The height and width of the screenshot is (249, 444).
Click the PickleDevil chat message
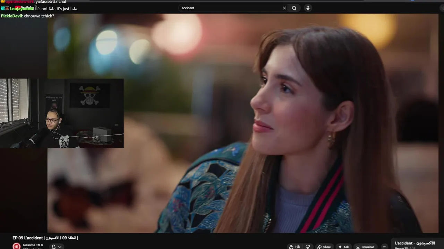click(x=27, y=16)
